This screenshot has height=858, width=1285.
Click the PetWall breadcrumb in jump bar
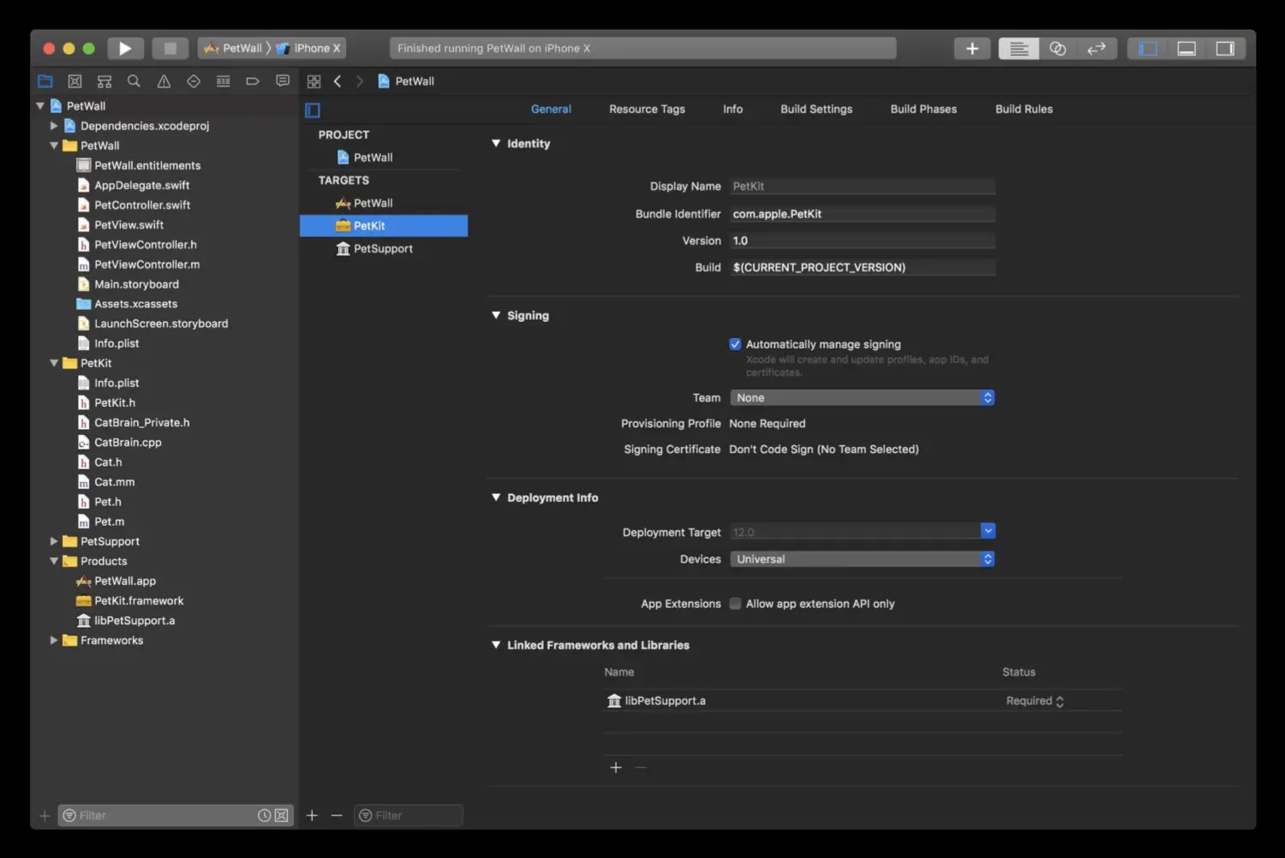pos(406,81)
